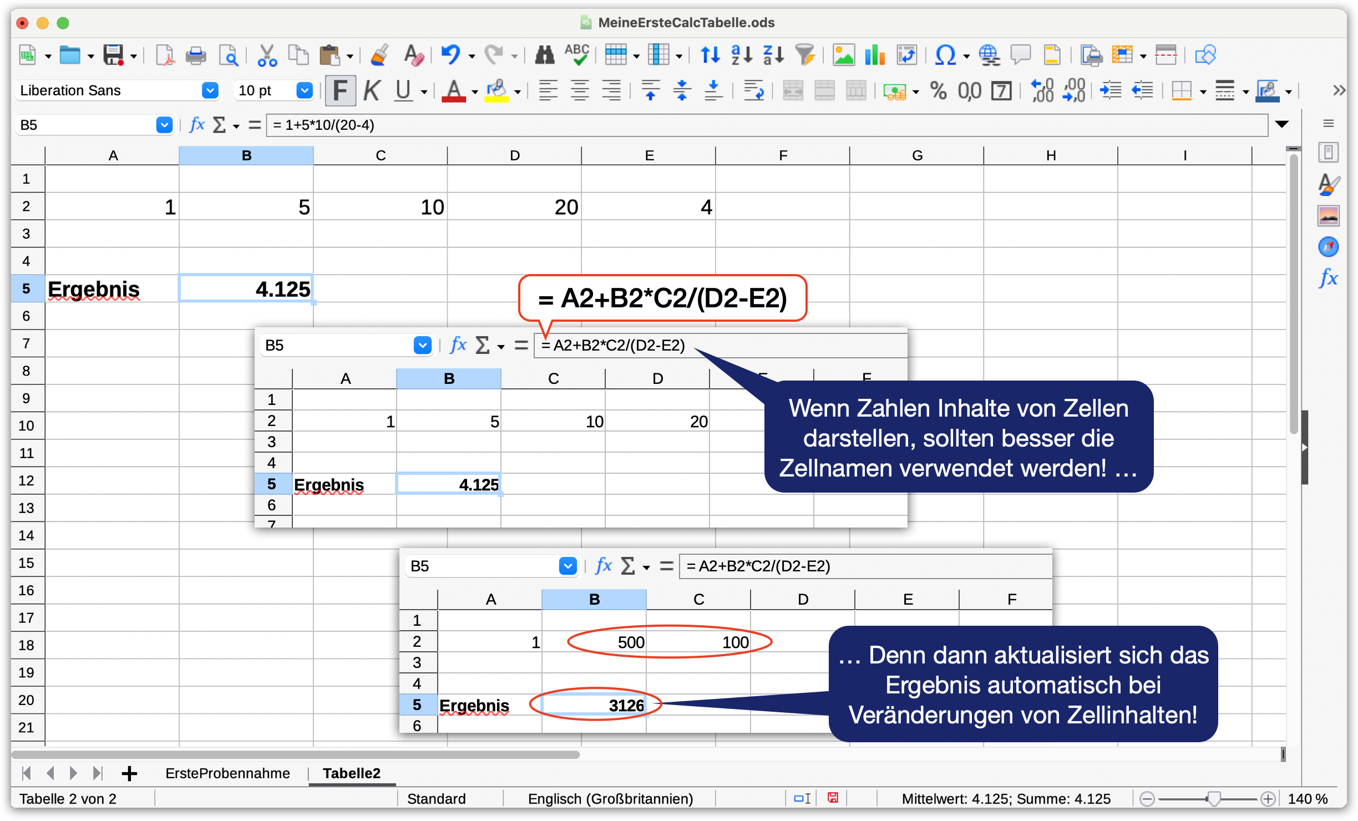Open the 10 pt font size dropdown
Image resolution: width=1358 pixels, height=821 pixels.
point(304,90)
